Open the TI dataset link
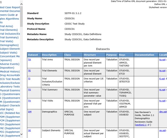The height and width of the screenshot is (138, 167). coord(29,79)
